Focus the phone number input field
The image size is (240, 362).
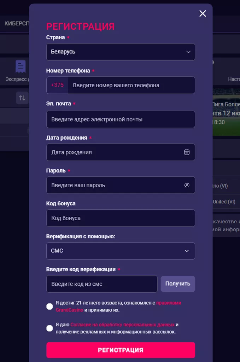click(x=131, y=85)
